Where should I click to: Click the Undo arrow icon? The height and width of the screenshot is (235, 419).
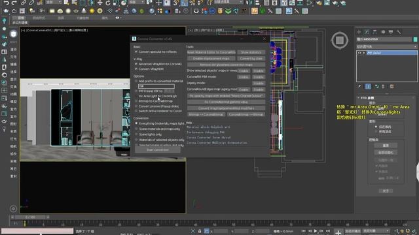[6, 3]
